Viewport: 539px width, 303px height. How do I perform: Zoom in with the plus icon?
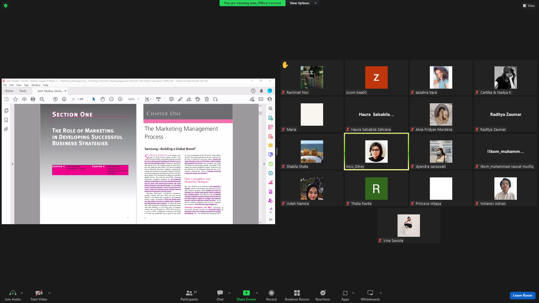coord(120,99)
